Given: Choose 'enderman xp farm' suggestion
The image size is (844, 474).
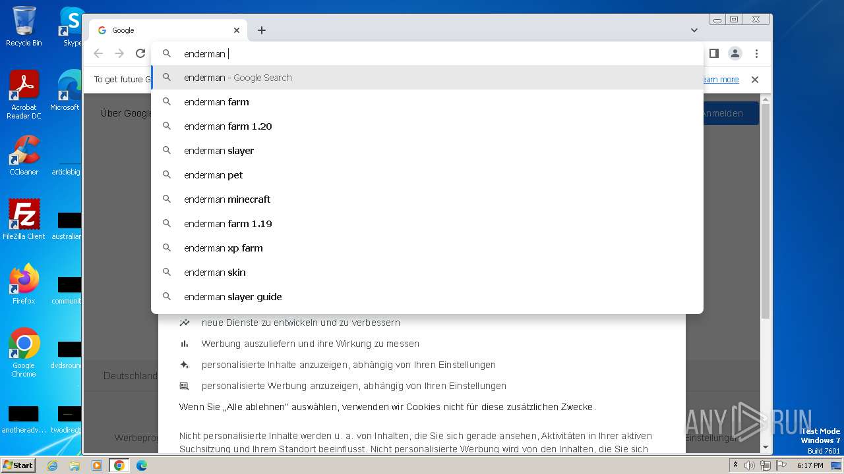Looking at the screenshot, I should tap(427, 248).
